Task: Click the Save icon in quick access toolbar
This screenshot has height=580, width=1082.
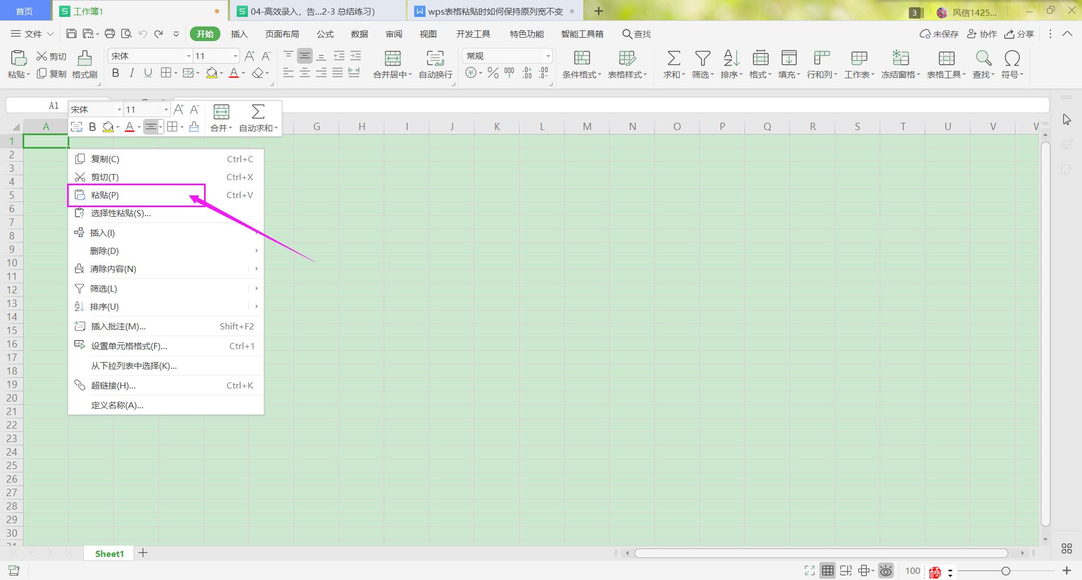Action: tap(72, 34)
